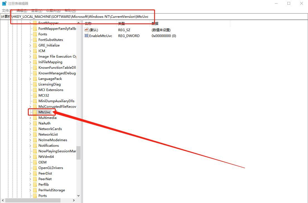308x203 pixels.
Task: Click the Registry Editor title bar icon
Action: click(x=4, y=3)
